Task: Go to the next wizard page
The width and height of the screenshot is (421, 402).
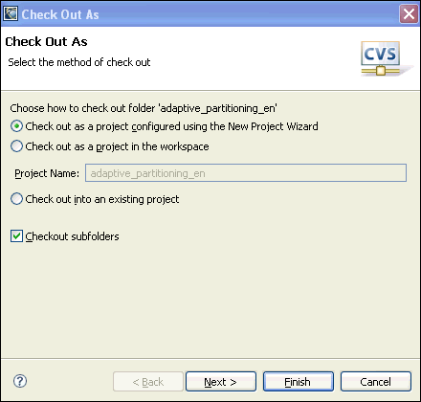Action: coord(221,381)
